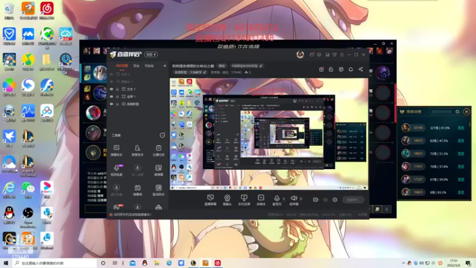476x268 pixels.
Task: Open the 主播任务 tool icon
Action: [158, 151]
